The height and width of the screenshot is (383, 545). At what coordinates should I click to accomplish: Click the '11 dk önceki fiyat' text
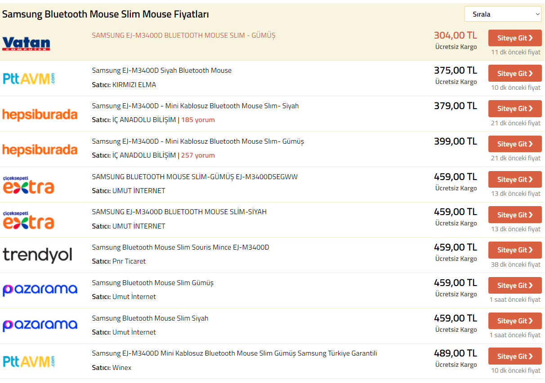[516, 52]
